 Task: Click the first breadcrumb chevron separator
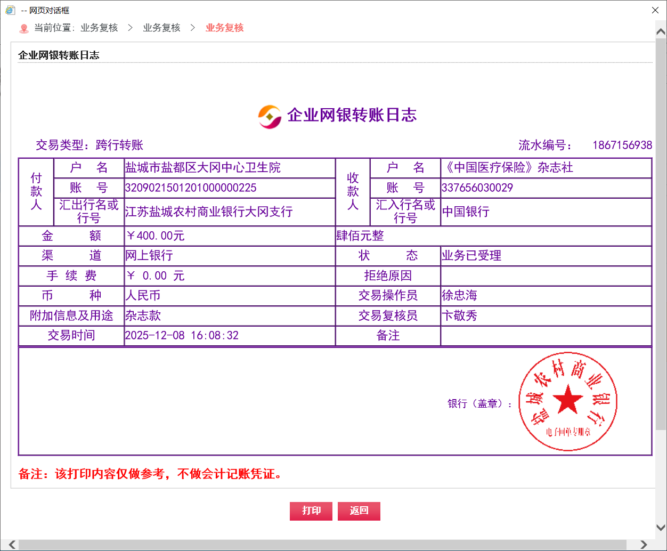(x=130, y=28)
